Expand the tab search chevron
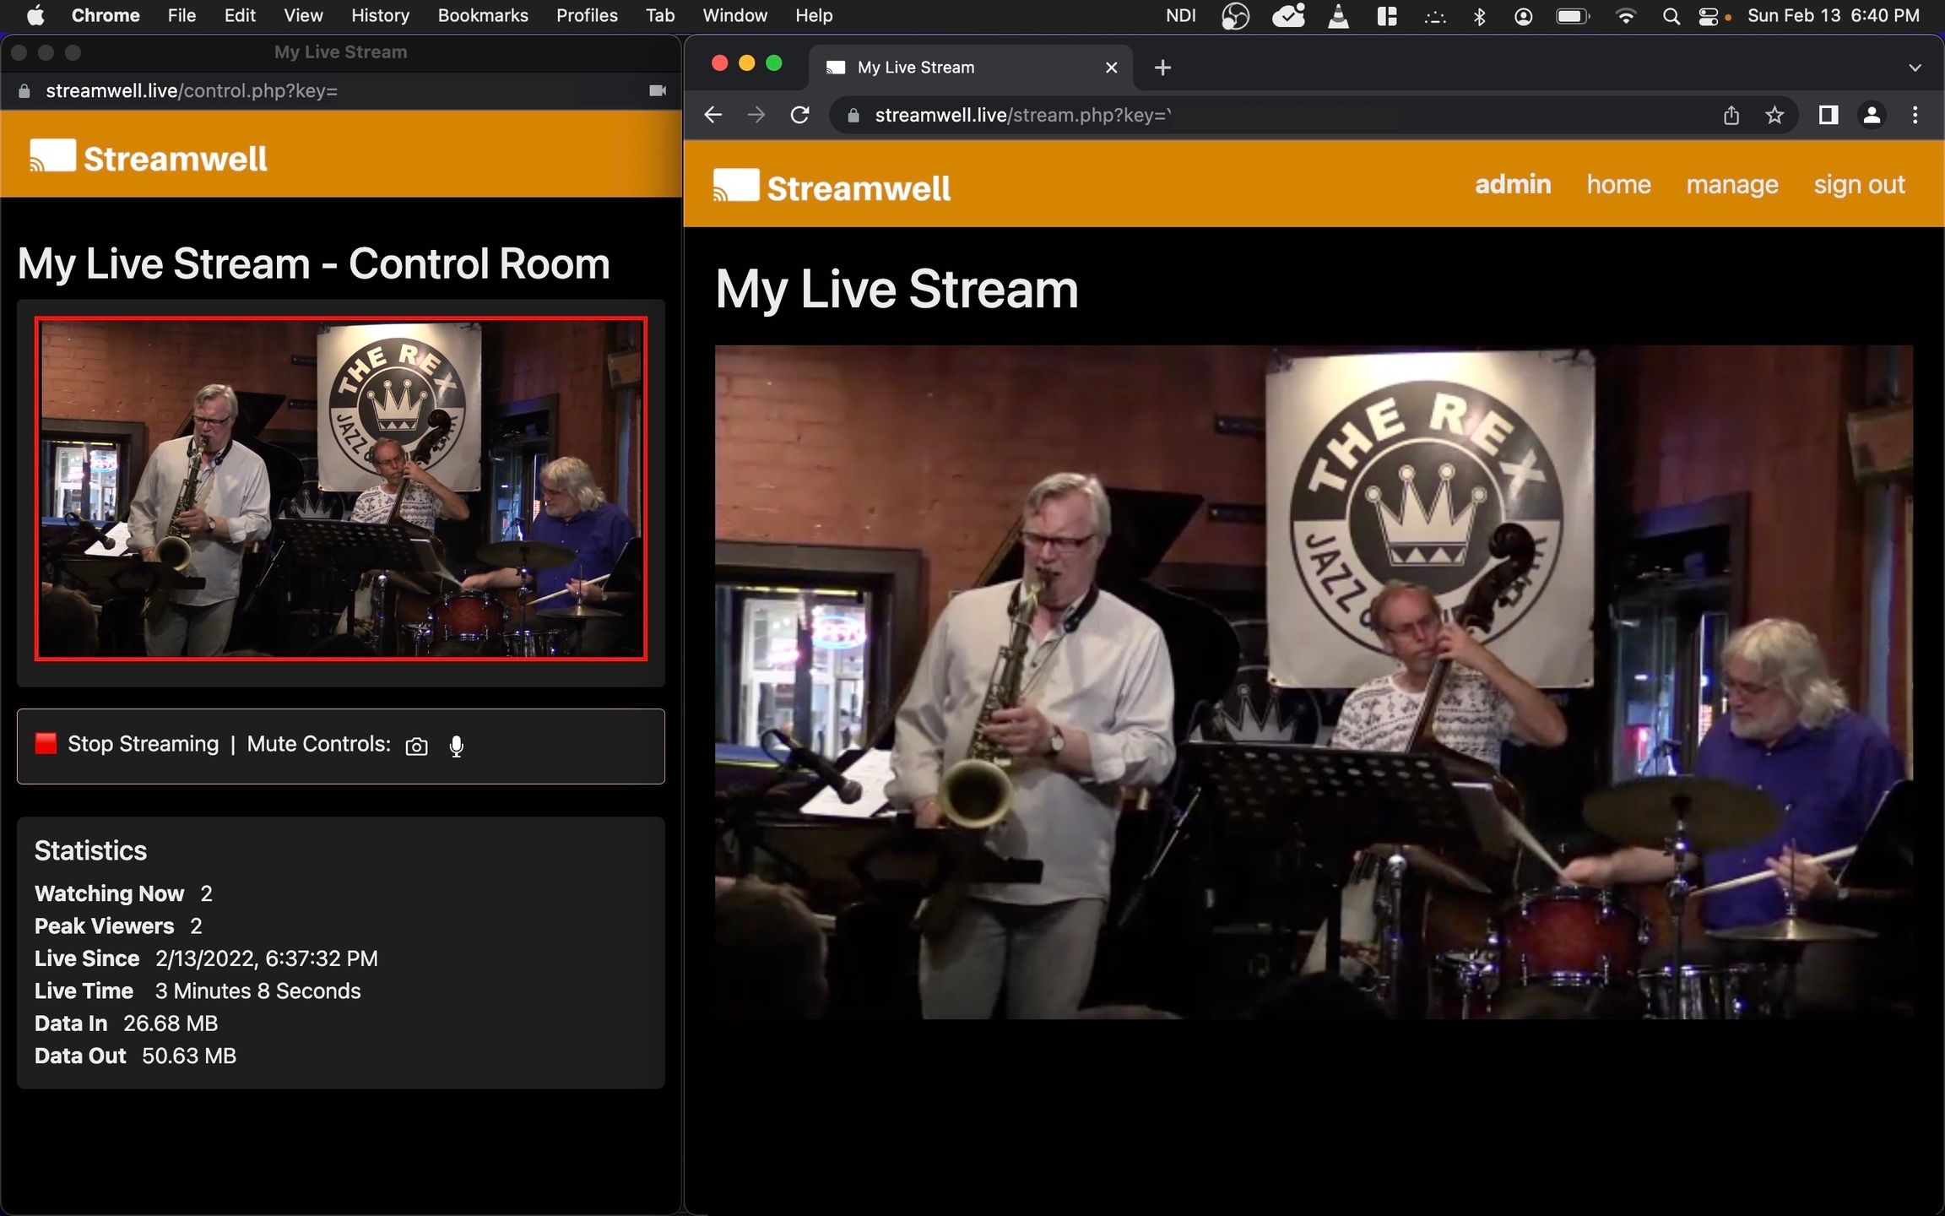 pyautogui.click(x=1915, y=68)
